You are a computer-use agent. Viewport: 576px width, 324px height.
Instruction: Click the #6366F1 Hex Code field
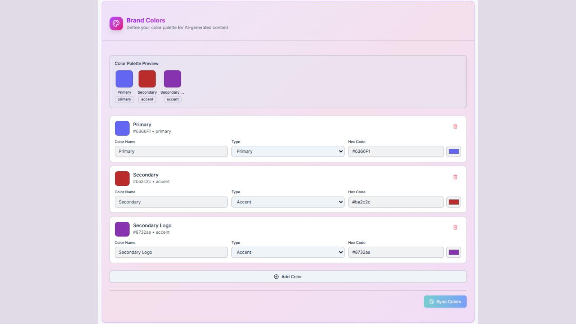[396, 152]
